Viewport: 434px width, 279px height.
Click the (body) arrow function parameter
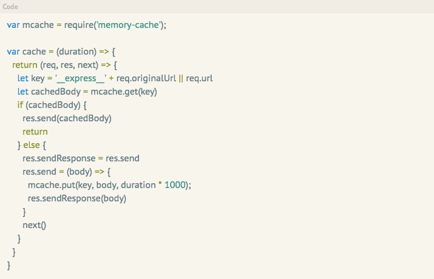coord(79,172)
